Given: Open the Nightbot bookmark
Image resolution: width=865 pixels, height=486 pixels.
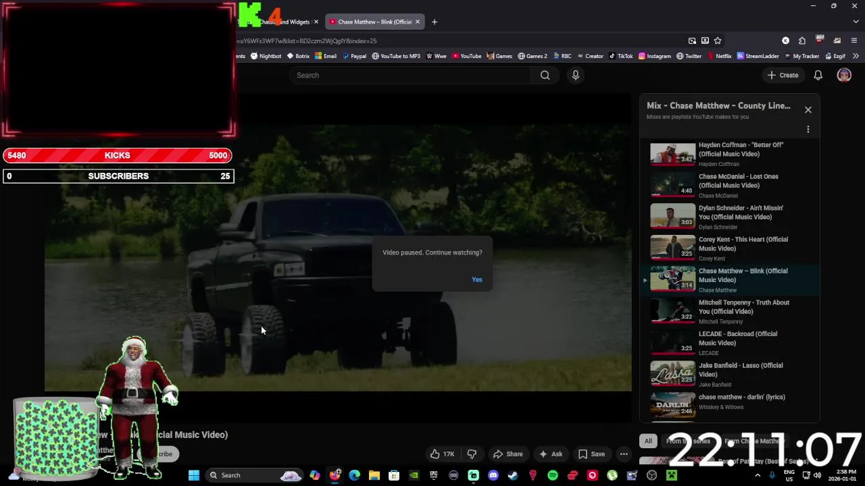Looking at the screenshot, I should coord(266,56).
